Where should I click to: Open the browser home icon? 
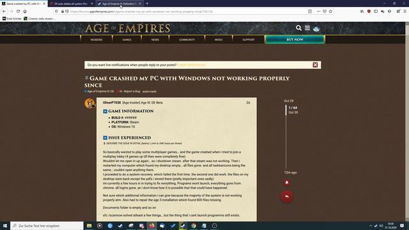25,11
